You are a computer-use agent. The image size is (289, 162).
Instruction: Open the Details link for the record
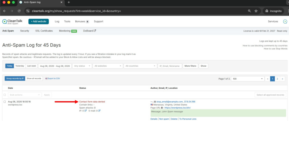[154, 119]
